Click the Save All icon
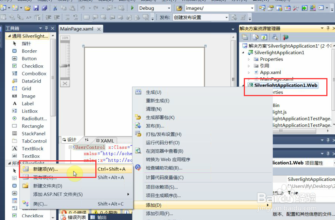The height and width of the screenshot is (220, 335). pyautogui.click(x=44, y=8)
